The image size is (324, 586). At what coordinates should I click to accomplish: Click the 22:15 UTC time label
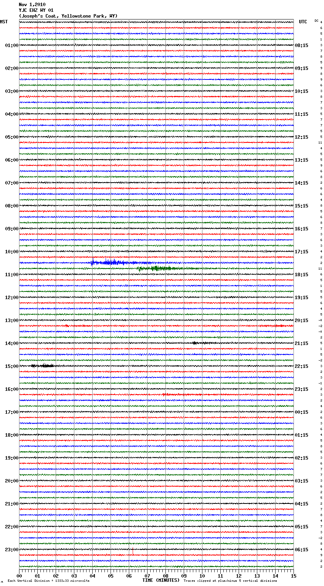302,366
